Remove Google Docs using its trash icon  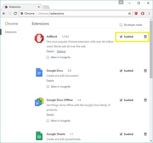tap(145, 71)
